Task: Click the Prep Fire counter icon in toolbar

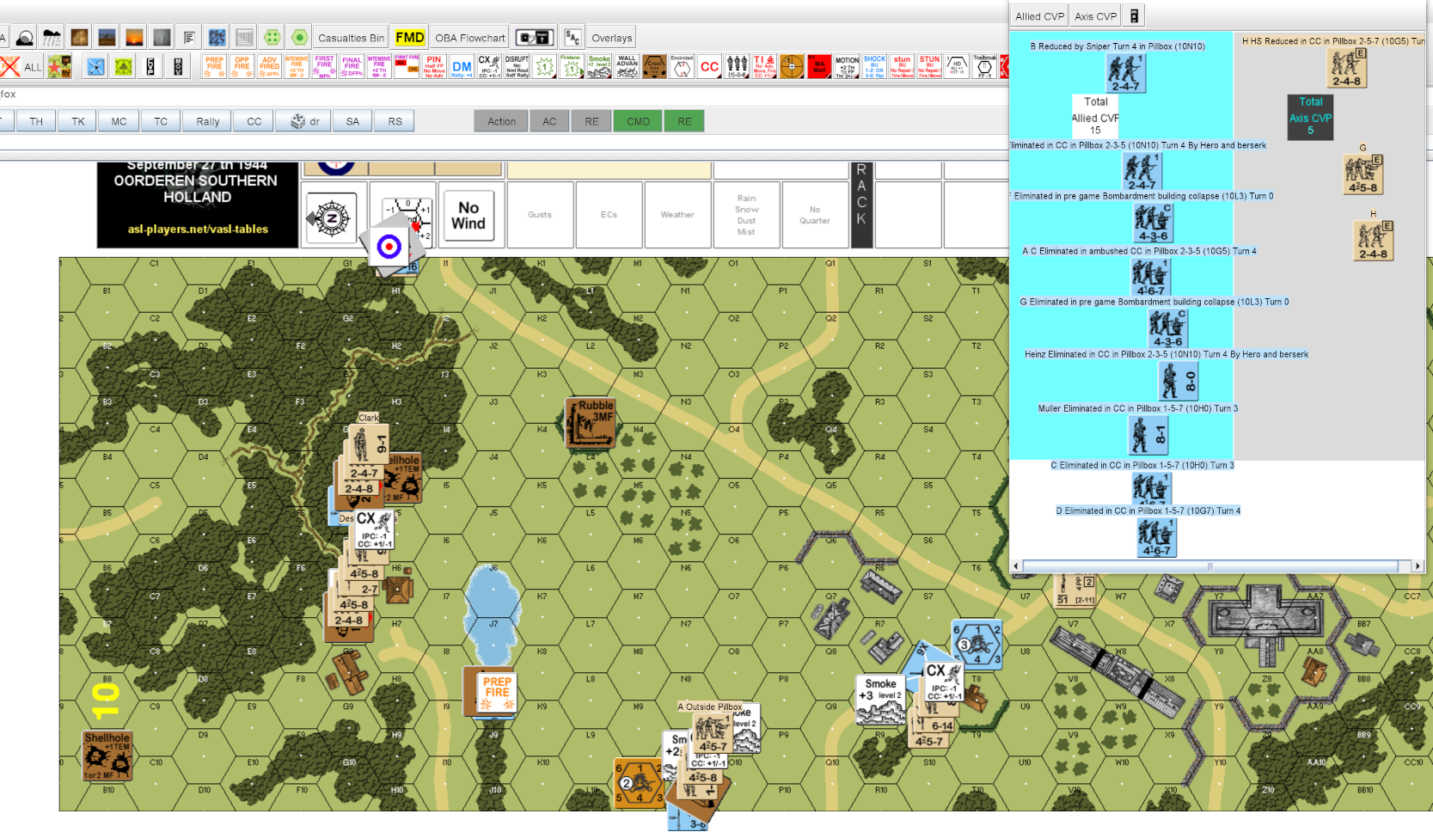Action: click(x=214, y=66)
